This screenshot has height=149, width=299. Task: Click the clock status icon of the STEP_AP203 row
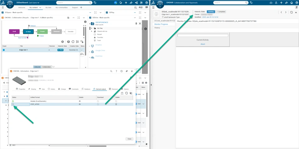(x=13, y=104)
